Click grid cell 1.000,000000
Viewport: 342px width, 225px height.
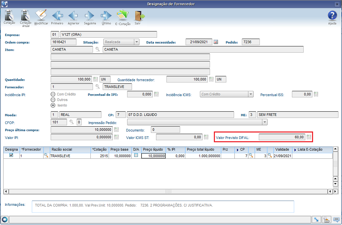click(x=203, y=156)
